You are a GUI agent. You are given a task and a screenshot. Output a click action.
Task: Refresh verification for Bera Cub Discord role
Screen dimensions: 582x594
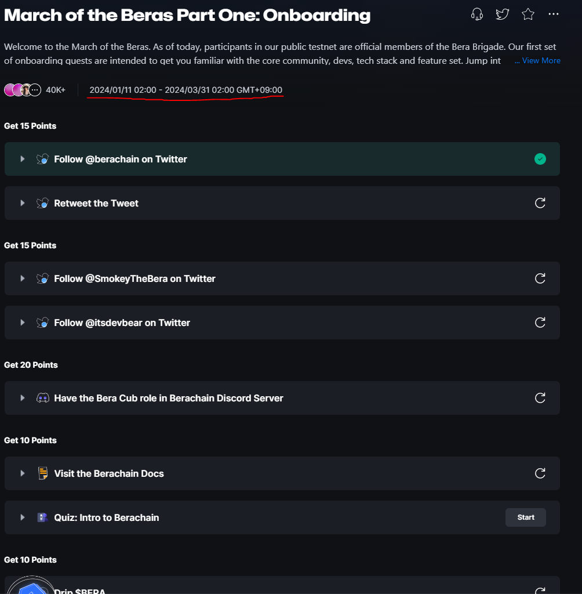point(540,398)
